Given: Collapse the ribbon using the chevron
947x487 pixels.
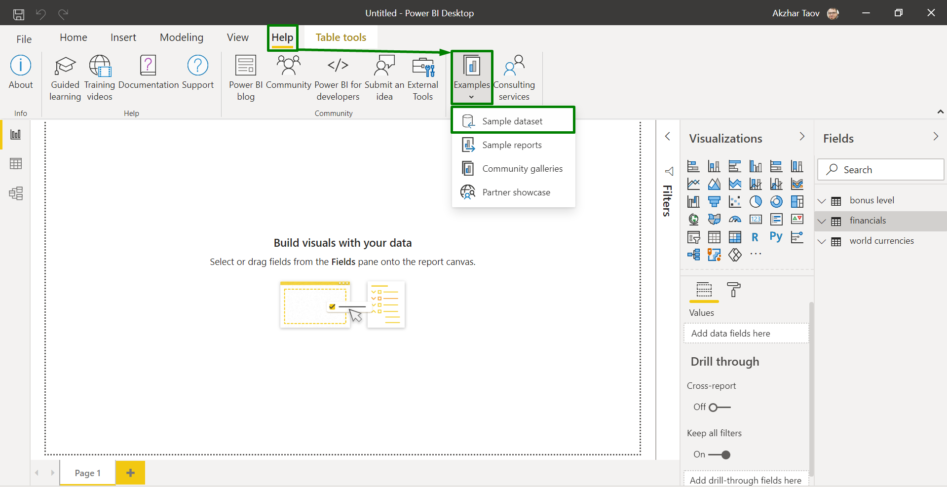Looking at the screenshot, I should pos(940,112).
